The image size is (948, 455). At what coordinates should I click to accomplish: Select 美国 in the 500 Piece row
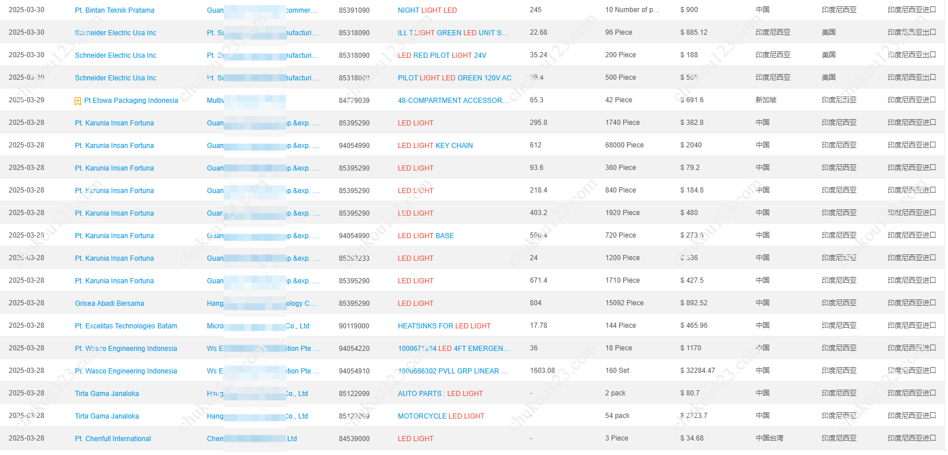click(828, 77)
